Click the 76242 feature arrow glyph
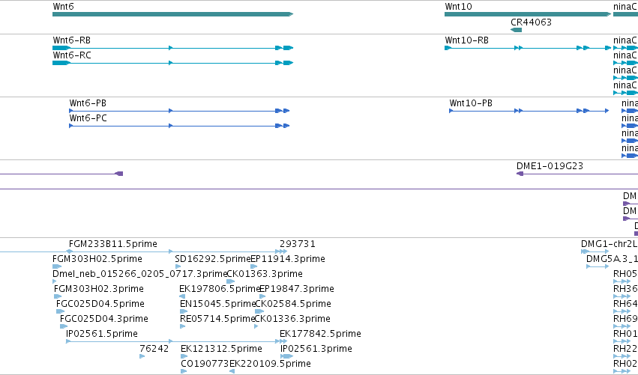 pos(142,356)
